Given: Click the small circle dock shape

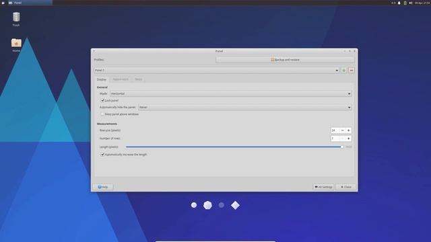Looking at the screenshot, I should pyautogui.click(x=194, y=205).
